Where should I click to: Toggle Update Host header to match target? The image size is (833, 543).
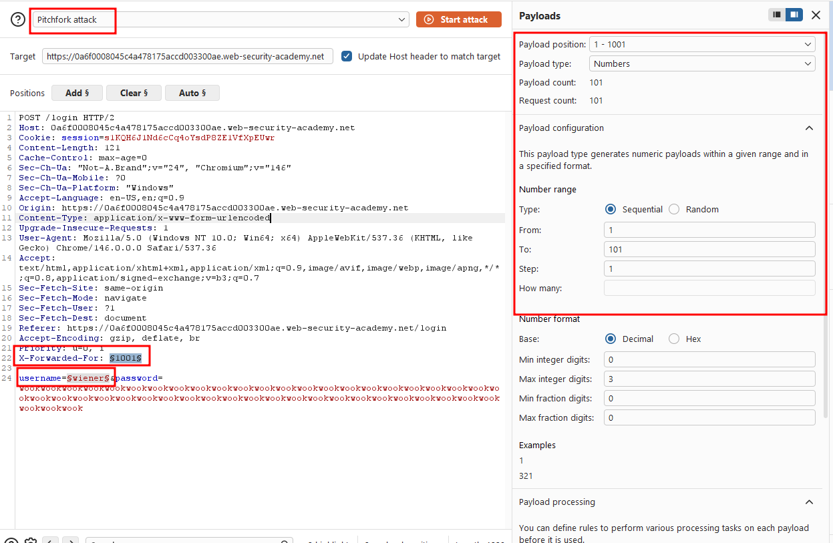point(347,56)
